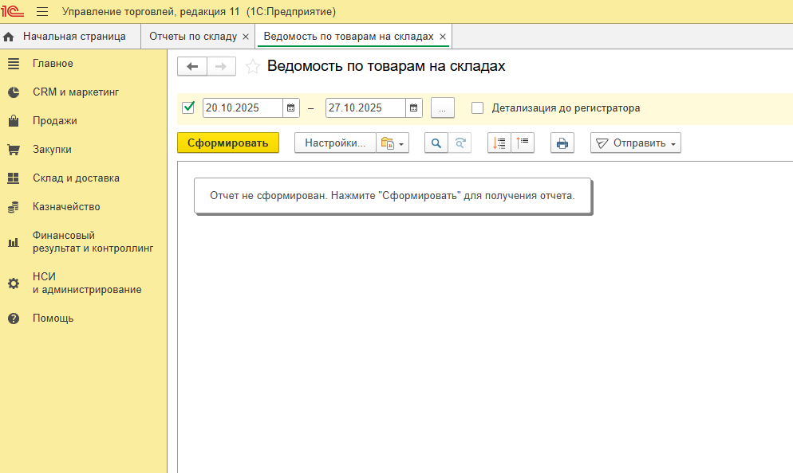793x473 pixels.
Task: Enable Детализация до регистратора checkbox
Action: coord(478,108)
